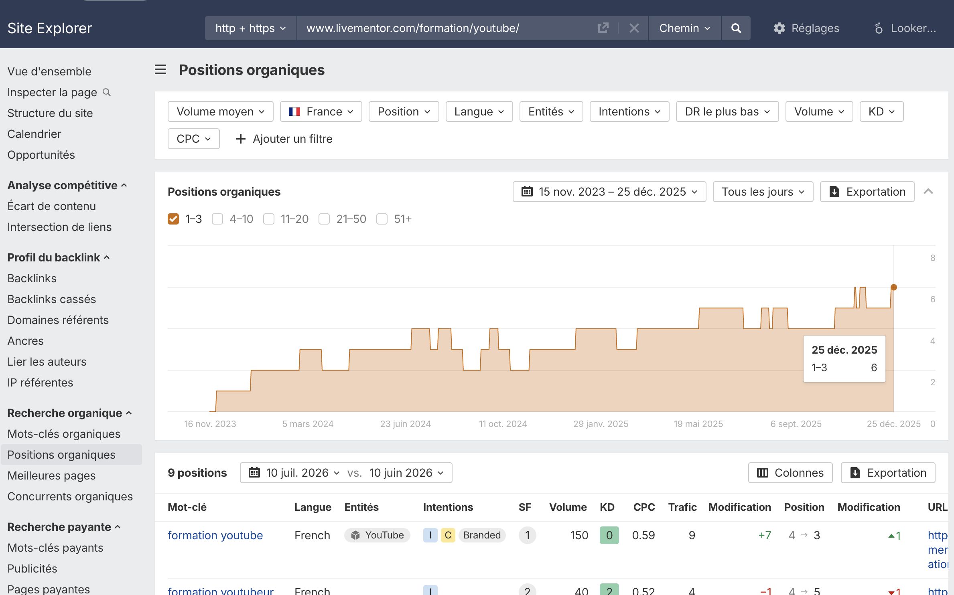Sort by the Position column header
954x595 pixels.
804,507
